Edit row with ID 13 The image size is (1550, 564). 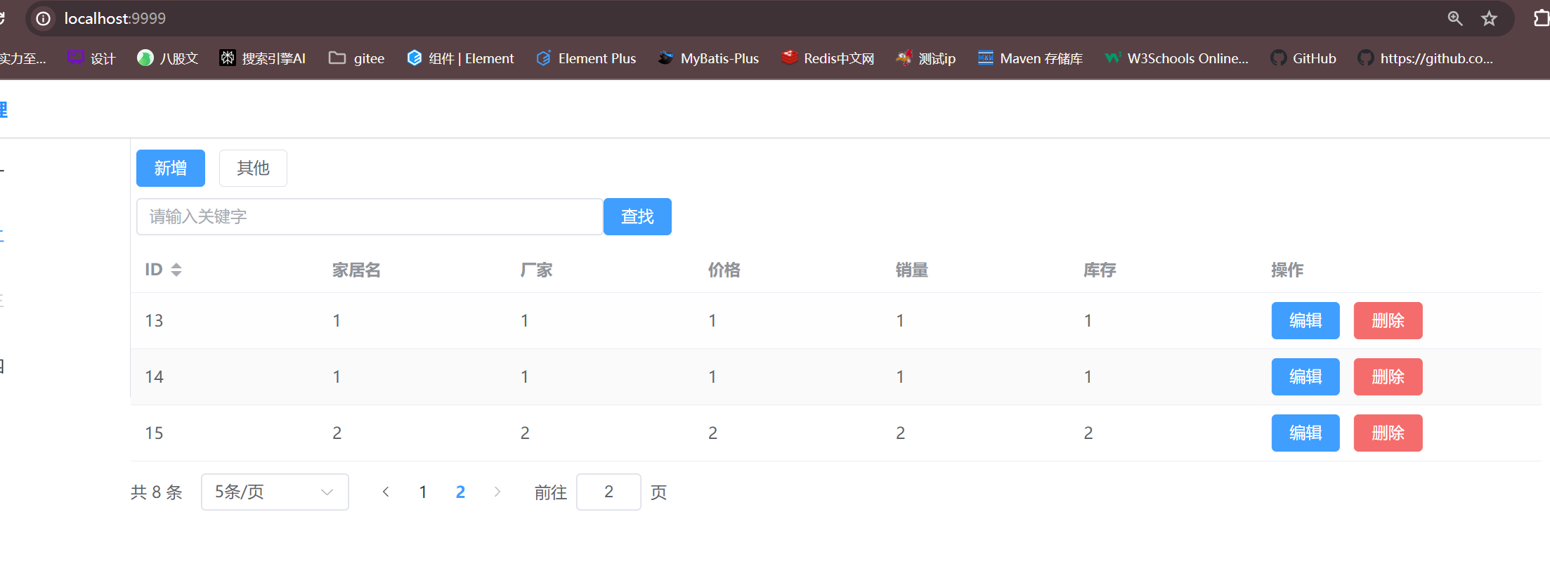1305,320
